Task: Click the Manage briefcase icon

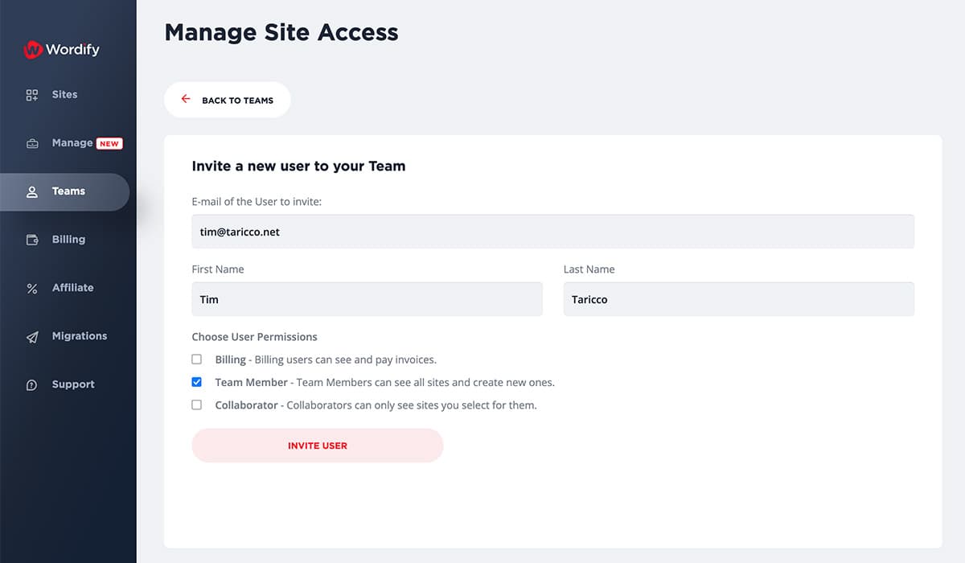Action: [32, 144]
